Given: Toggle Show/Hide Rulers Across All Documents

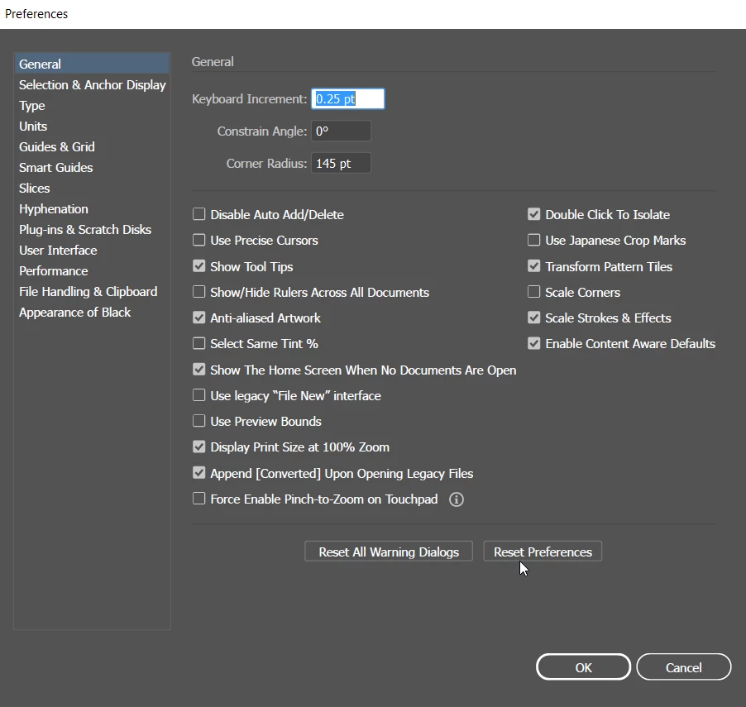Looking at the screenshot, I should [198, 292].
